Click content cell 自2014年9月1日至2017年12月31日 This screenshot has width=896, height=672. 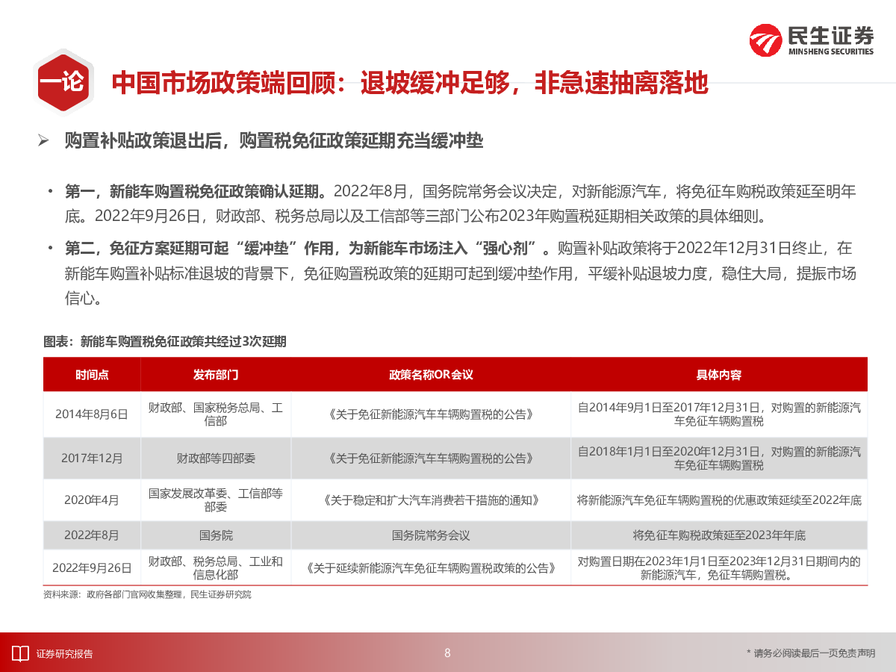coord(719,414)
